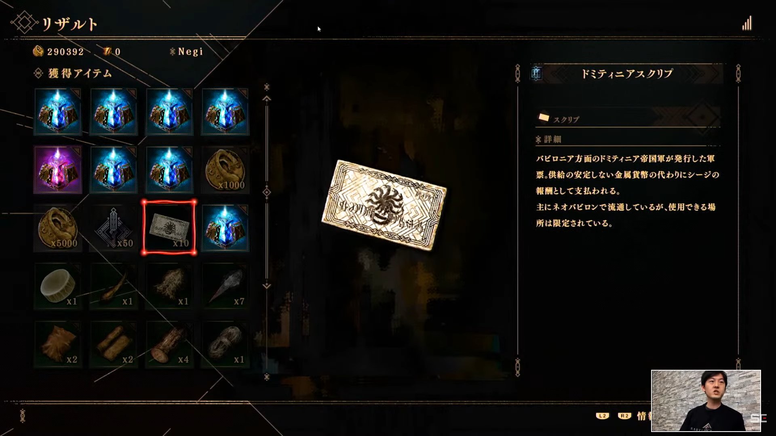Click the item list scroll up arrow
Viewport: 776px width, 436px height.
[x=267, y=99]
